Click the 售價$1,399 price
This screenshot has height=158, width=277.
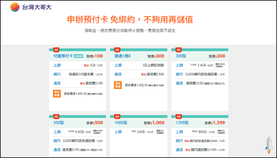[215, 123]
